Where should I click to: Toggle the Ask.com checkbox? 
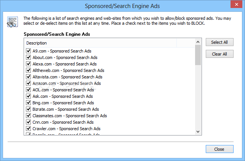click(x=29, y=96)
